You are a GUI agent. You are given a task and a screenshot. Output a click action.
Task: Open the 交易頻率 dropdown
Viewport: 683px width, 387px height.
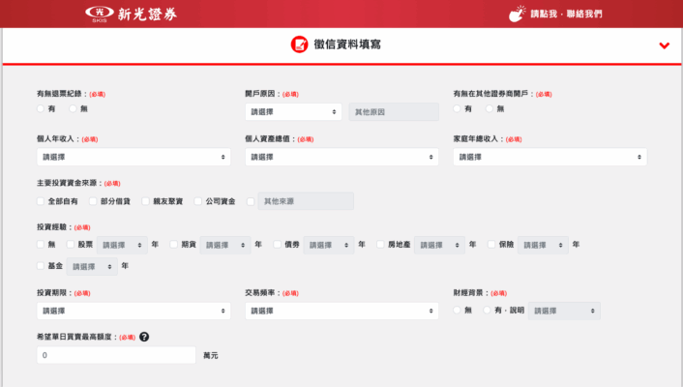[x=341, y=311]
